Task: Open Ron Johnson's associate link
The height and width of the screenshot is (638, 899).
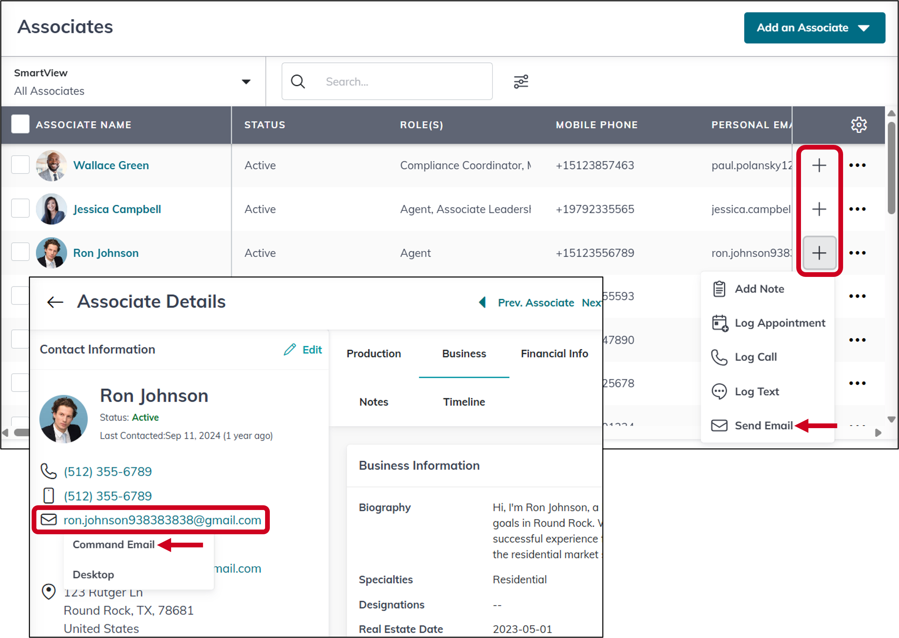Action: 106,253
